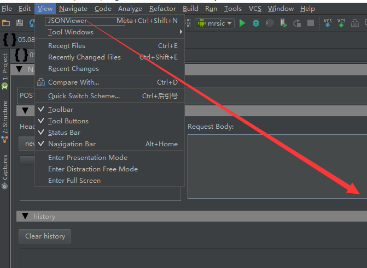
Task: Select the 05.08 curly-braces breadcrumb item
Action: (19, 39)
